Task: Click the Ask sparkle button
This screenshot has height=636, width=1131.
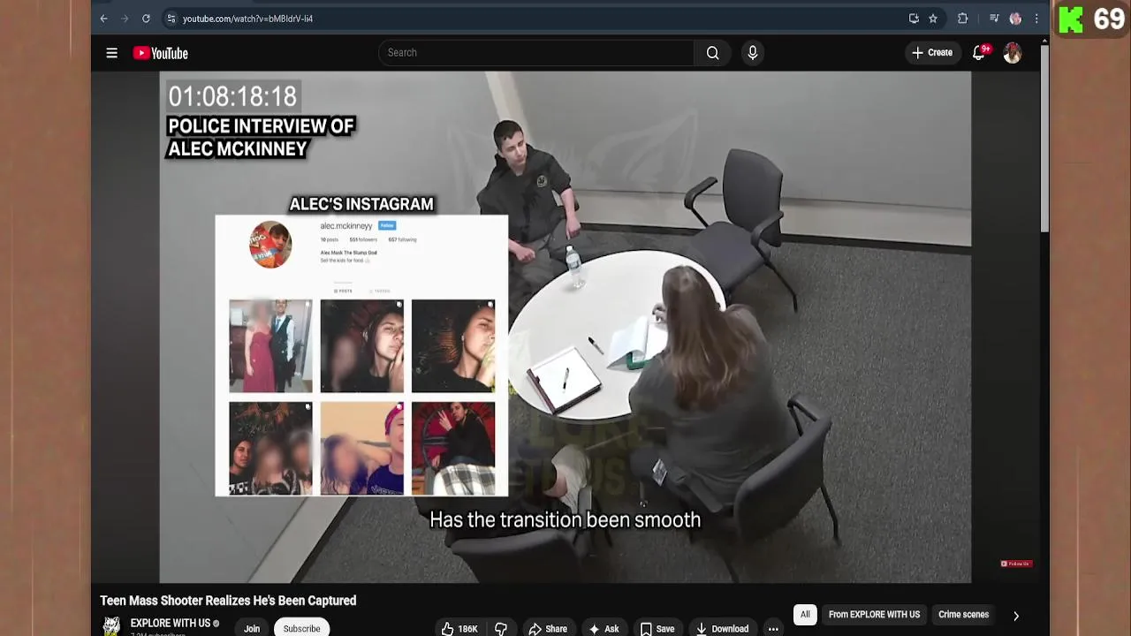Action: [x=603, y=628]
